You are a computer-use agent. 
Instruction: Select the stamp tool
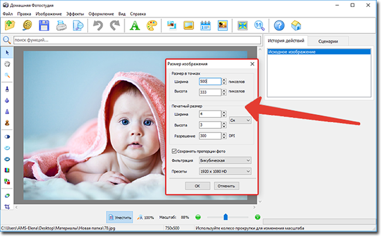point(7,123)
